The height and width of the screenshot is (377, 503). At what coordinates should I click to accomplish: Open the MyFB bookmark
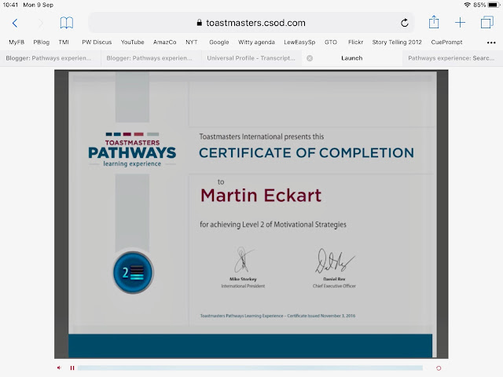pyautogui.click(x=17, y=42)
